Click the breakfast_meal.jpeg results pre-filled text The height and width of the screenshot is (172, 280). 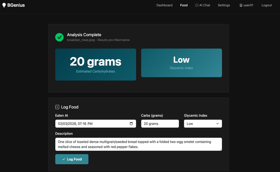tap(98, 40)
